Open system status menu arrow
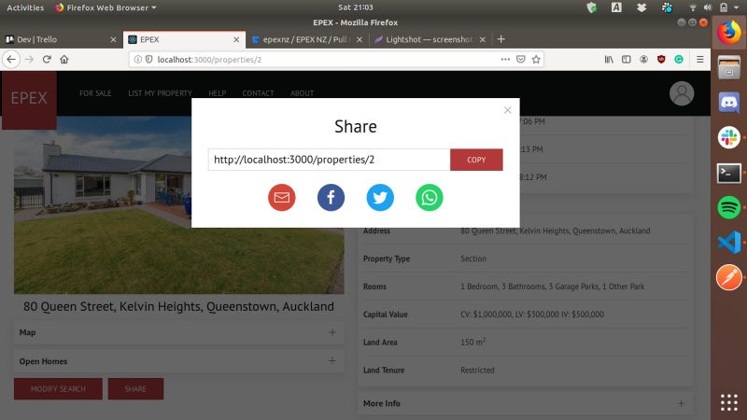747x420 pixels. click(x=737, y=7)
